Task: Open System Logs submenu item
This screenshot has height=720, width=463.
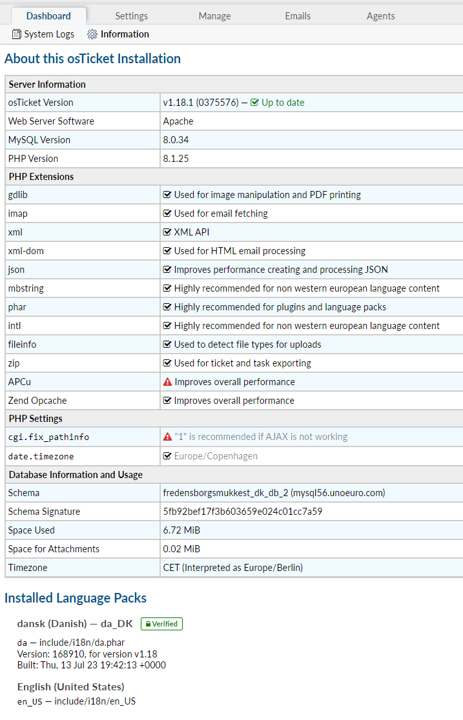Action: click(43, 34)
